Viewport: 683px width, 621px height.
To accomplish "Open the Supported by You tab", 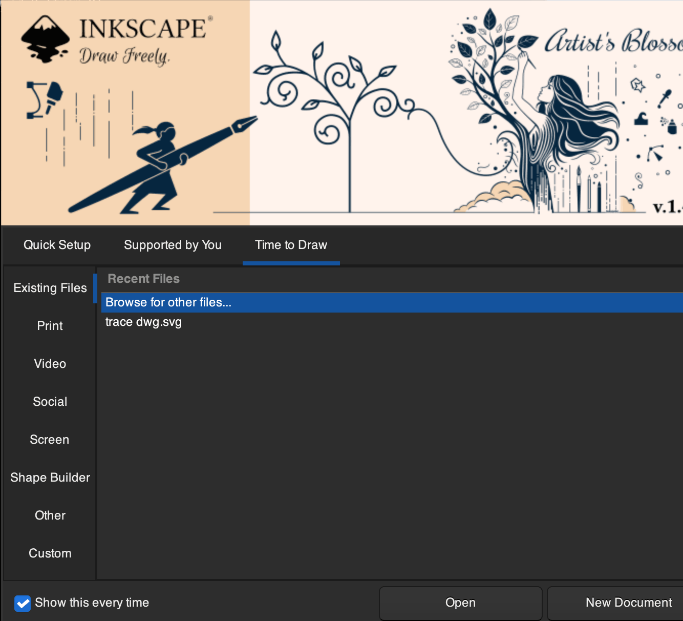I will coord(173,245).
